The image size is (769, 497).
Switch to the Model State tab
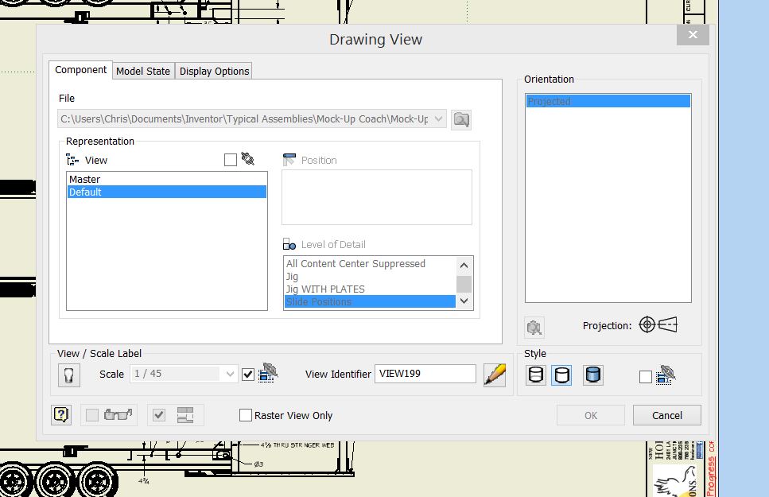pos(143,70)
